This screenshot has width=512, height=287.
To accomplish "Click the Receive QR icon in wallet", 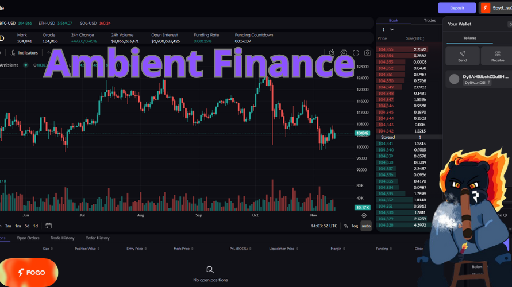I will pyautogui.click(x=497, y=56).
